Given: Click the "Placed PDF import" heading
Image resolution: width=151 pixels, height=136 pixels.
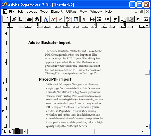Looking at the screenshot, I should (55, 79).
